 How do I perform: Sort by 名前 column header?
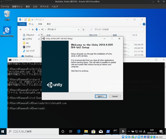point(48,35)
